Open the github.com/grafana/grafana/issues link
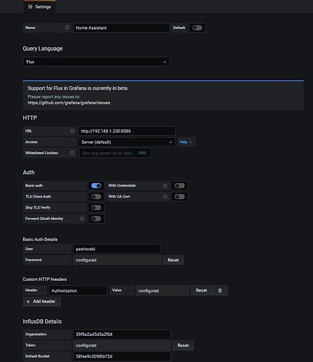The width and height of the screenshot is (313, 362). coord(69,103)
